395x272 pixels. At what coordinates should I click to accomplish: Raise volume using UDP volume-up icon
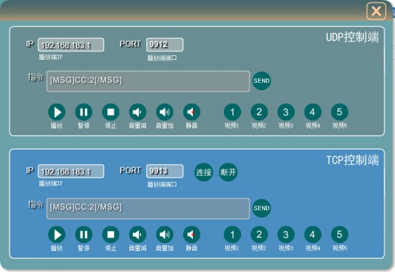[x=165, y=112]
